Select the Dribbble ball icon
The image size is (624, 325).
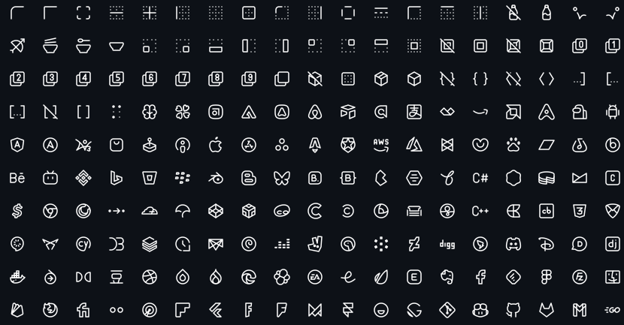point(150,277)
